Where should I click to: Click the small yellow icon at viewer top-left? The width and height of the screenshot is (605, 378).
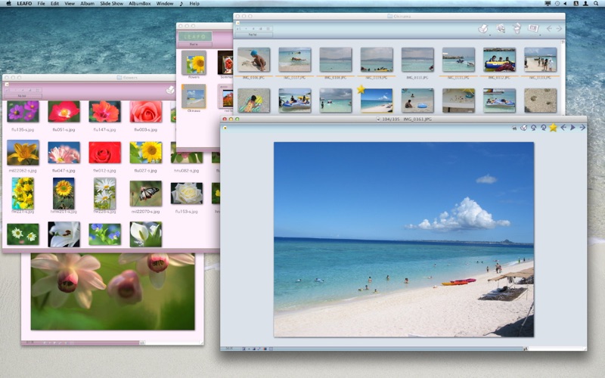click(x=225, y=128)
